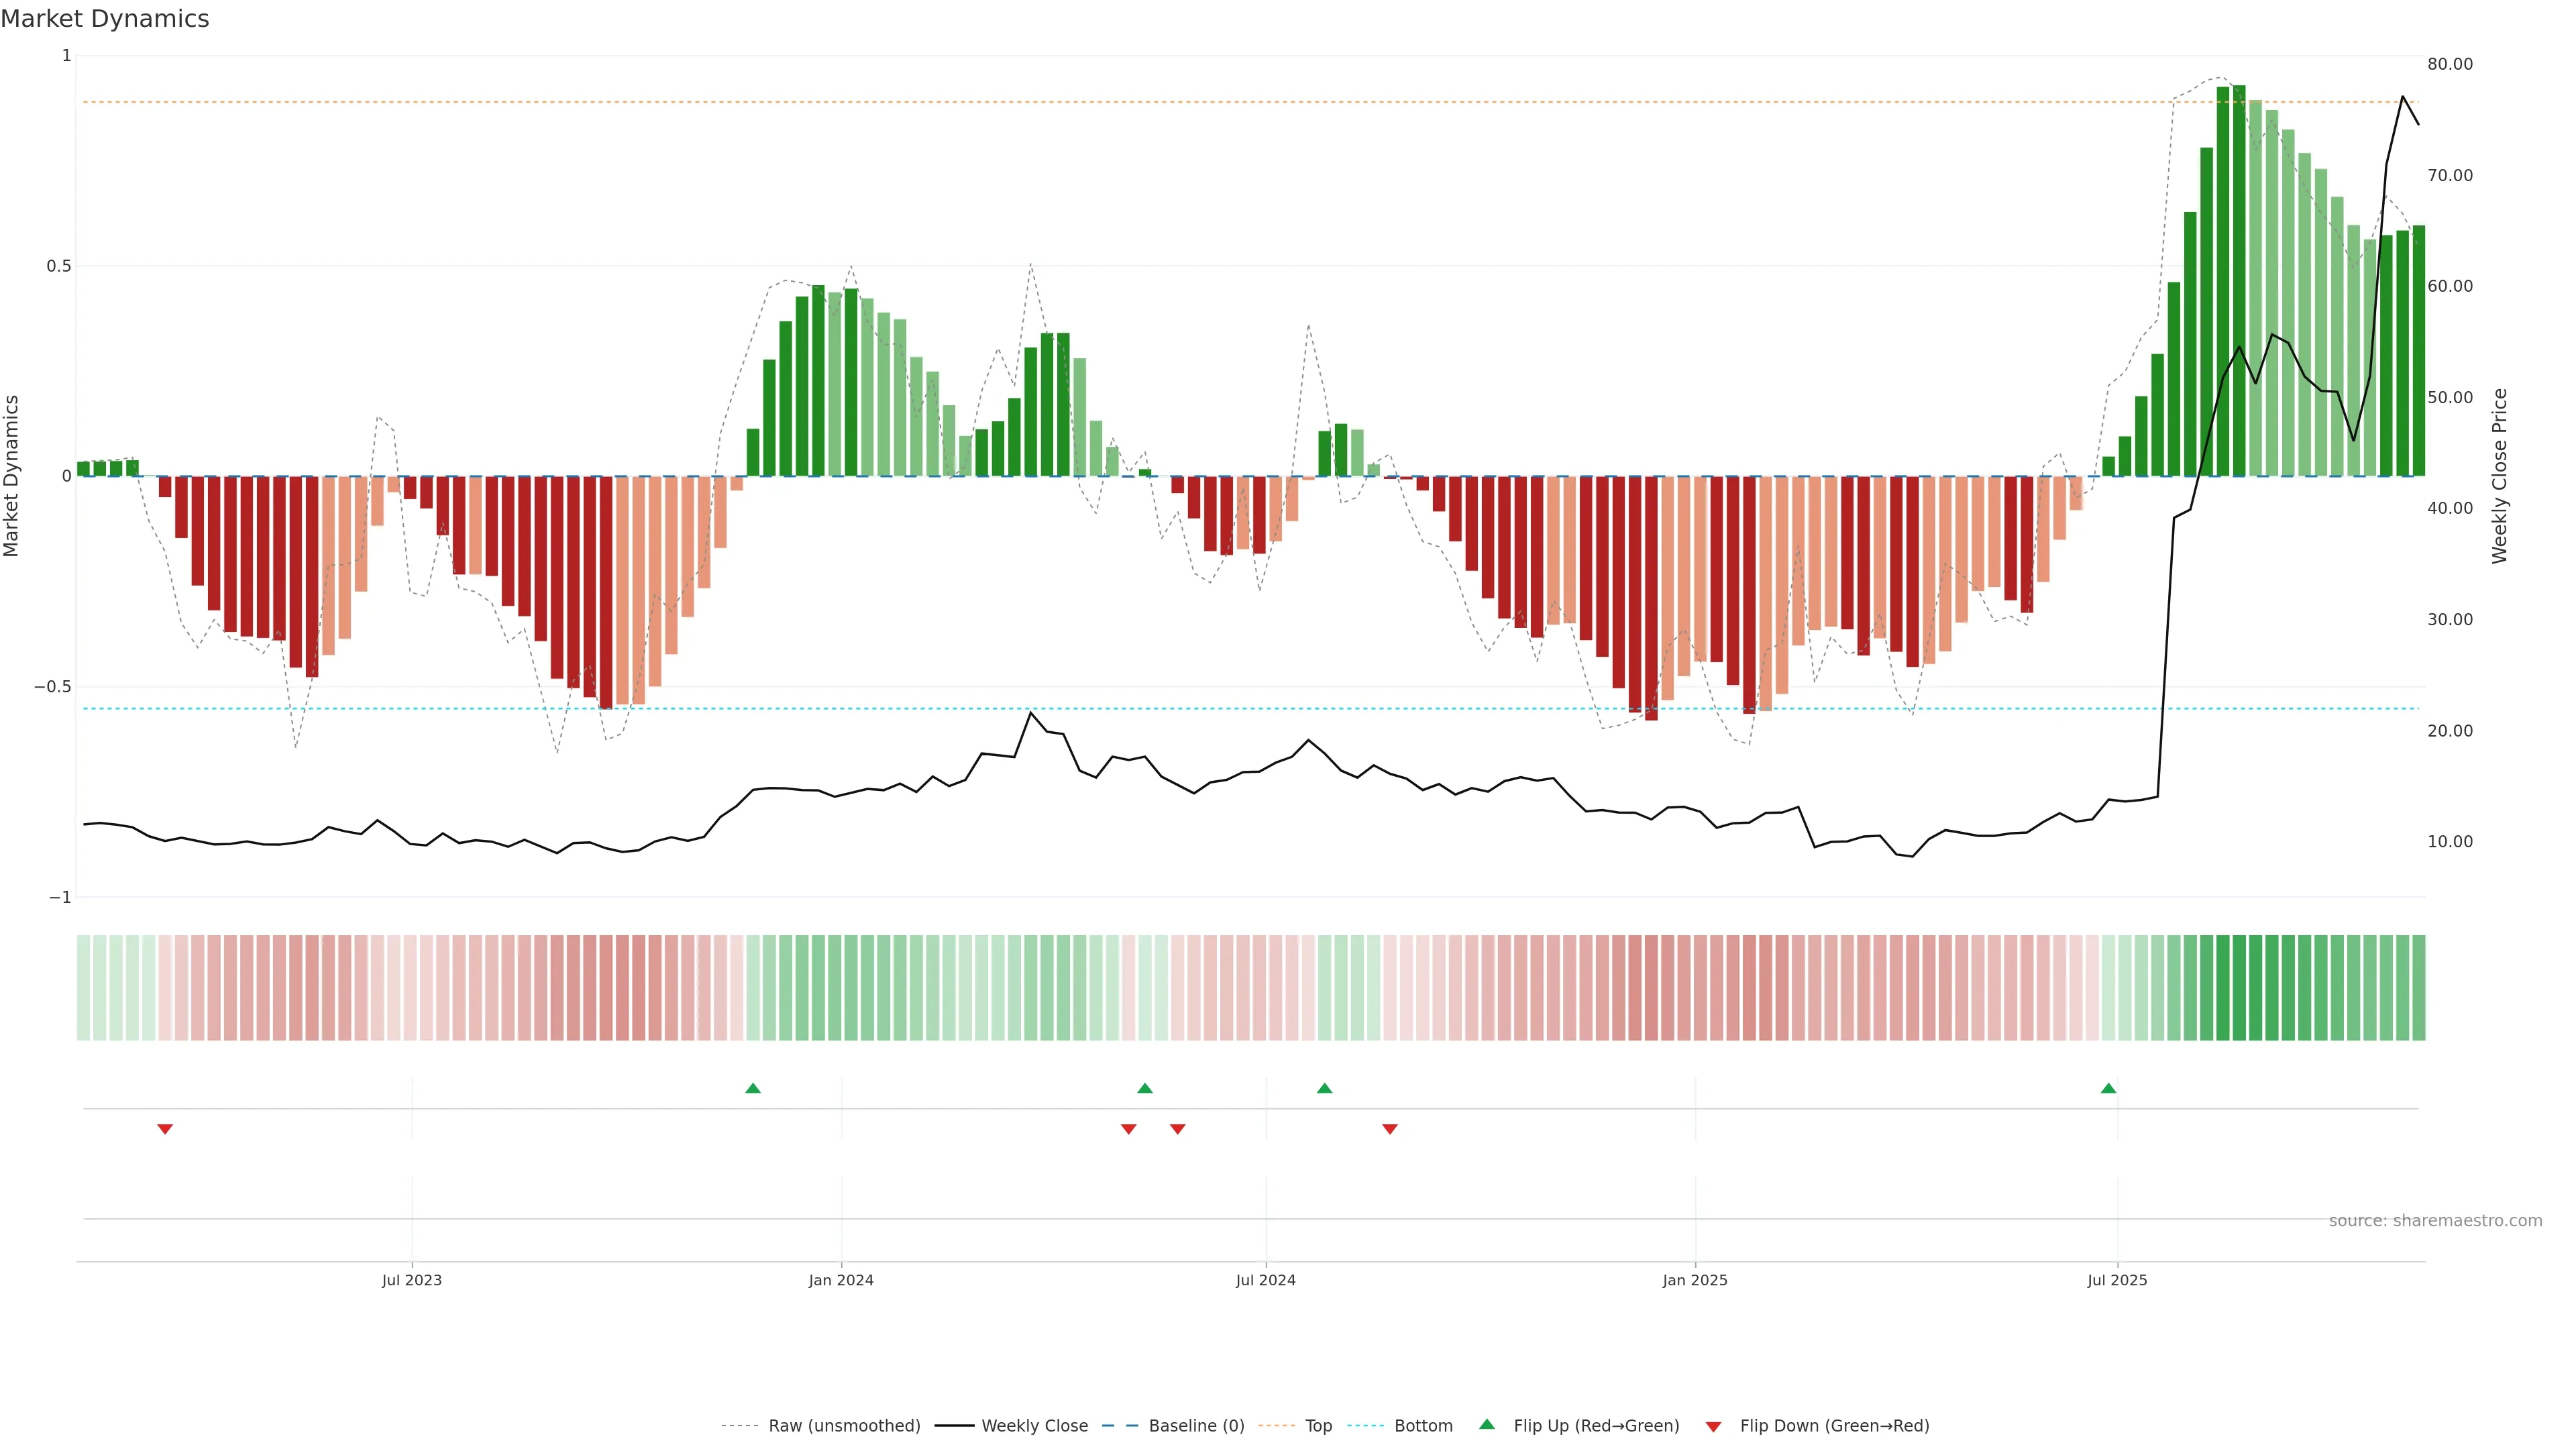2576x1449 pixels.
Task: Click the last red flip-down triangle
Action: point(1390,1129)
